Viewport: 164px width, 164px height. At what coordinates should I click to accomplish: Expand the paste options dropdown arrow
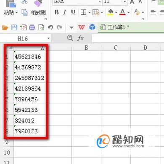[16, 13]
